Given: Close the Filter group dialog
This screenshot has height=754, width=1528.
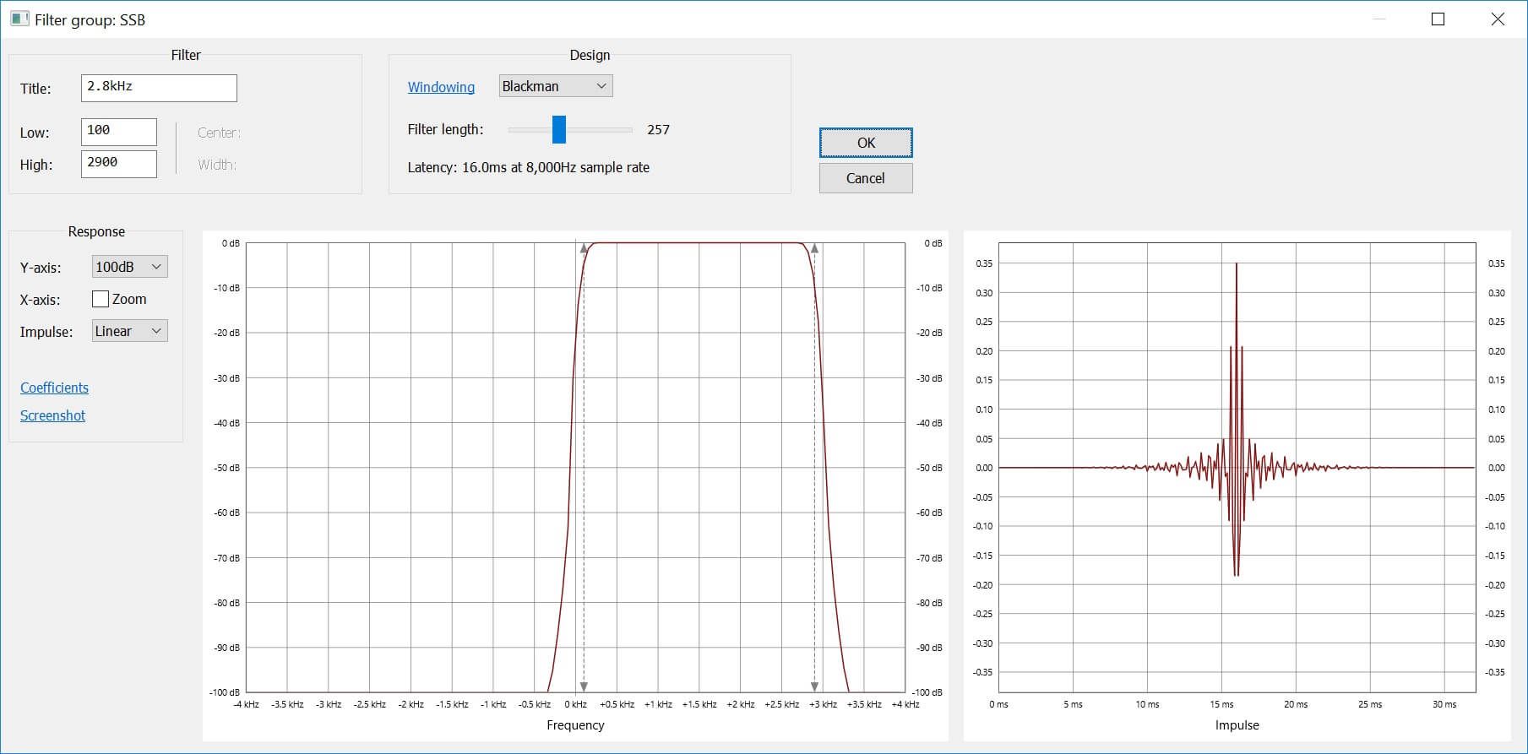Looking at the screenshot, I should [1498, 19].
